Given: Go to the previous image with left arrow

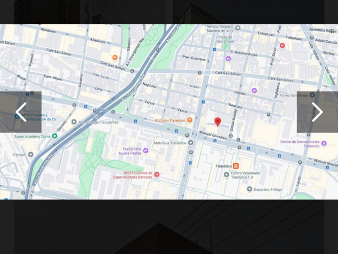Looking at the screenshot, I should (21, 112).
